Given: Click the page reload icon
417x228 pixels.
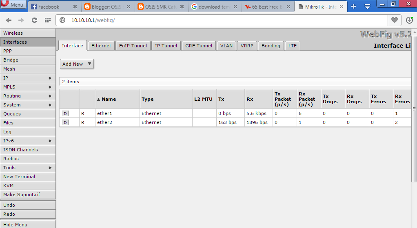Looking at the screenshot, I should tap(34, 20).
